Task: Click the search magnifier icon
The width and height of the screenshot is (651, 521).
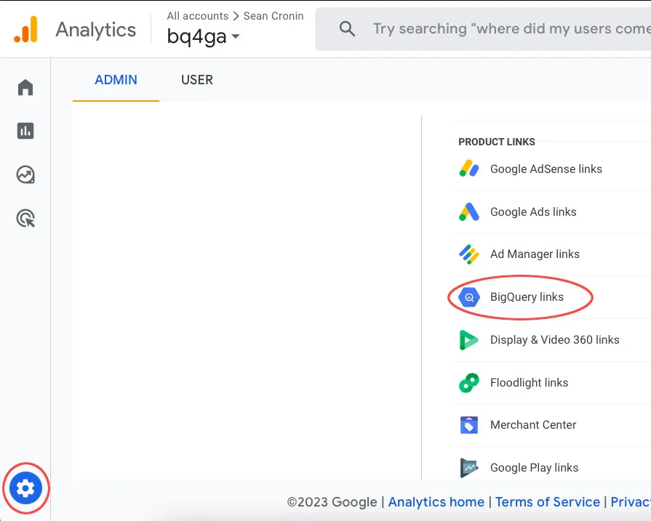Action: tap(347, 29)
